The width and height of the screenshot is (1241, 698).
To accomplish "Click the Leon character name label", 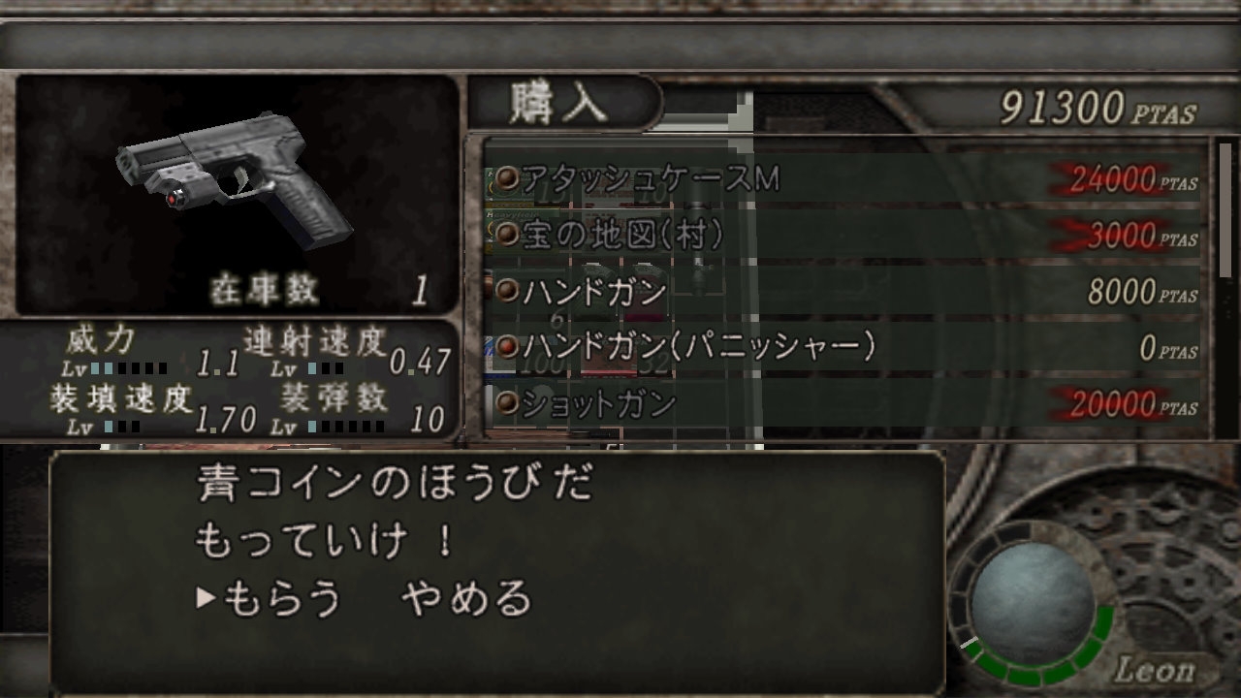I will pyautogui.click(x=1154, y=669).
